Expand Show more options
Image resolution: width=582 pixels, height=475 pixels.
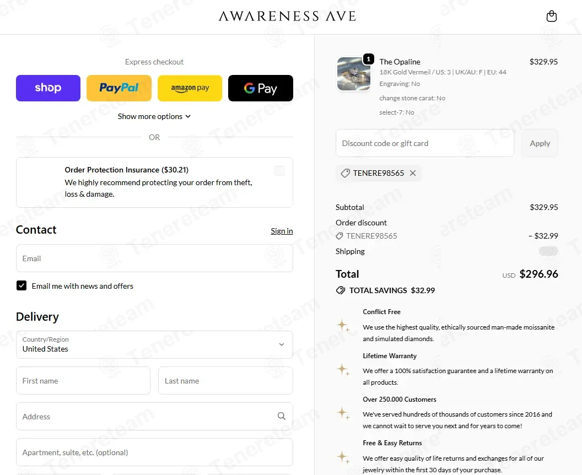pos(154,116)
